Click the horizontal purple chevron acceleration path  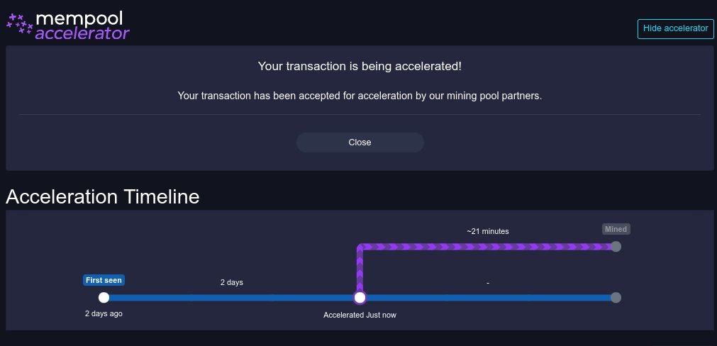coord(489,247)
